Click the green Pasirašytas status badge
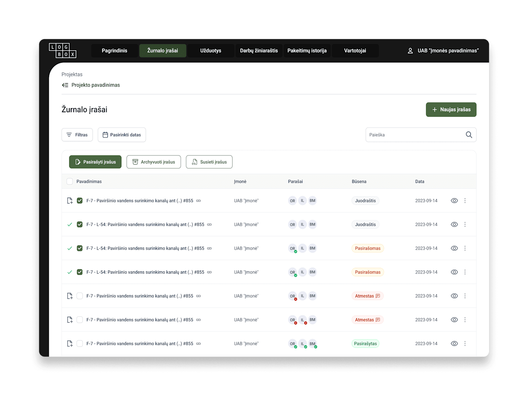The height and width of the screenshot is (396, 528). (365, 344)
